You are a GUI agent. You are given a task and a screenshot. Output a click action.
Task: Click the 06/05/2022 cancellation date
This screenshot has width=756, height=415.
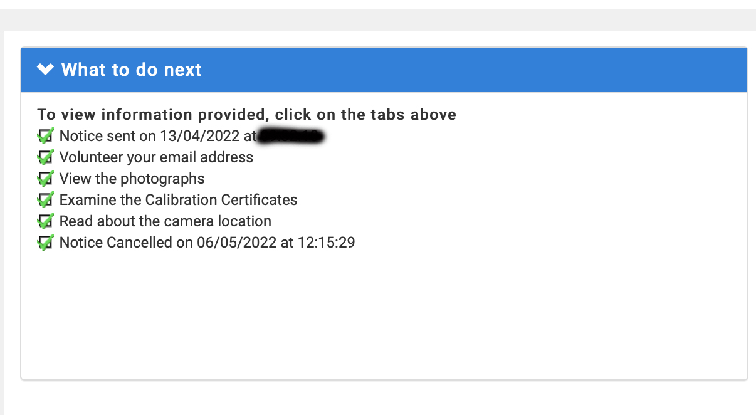click(x=236, y=243)
